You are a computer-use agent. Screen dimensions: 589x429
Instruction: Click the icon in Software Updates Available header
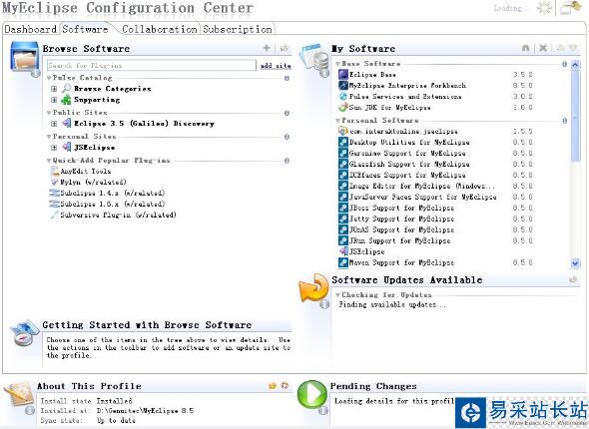[573, 279]
